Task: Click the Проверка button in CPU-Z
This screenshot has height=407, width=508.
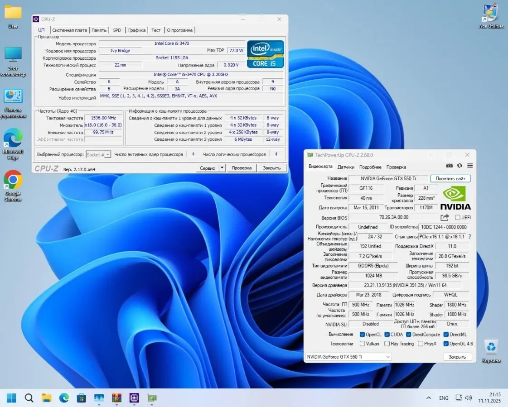Action: [x=242, y=168]
